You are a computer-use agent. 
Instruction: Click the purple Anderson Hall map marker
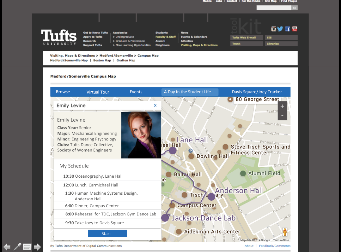(211, 197)
